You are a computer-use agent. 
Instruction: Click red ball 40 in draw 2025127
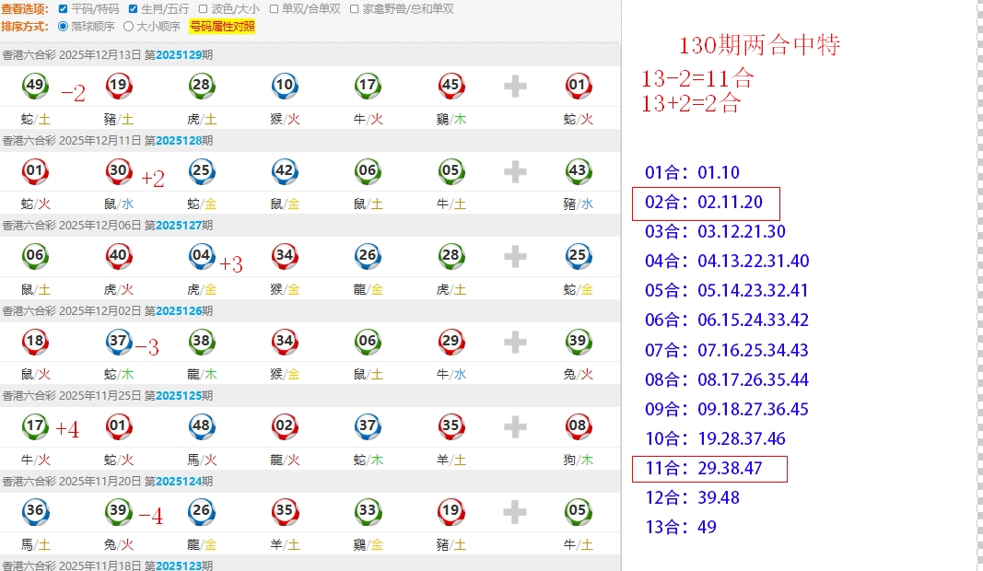(118, 256)
